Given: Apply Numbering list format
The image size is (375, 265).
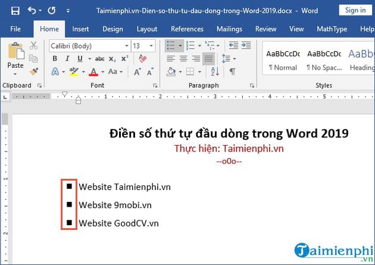Looking at the screenshot, I should (x=190, y=45).
